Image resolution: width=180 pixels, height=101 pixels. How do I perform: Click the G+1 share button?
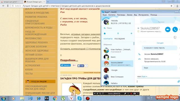pyautogui.click(x=74, y=65)
